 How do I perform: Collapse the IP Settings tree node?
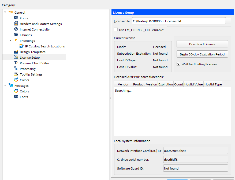click(x=11, y=41)
